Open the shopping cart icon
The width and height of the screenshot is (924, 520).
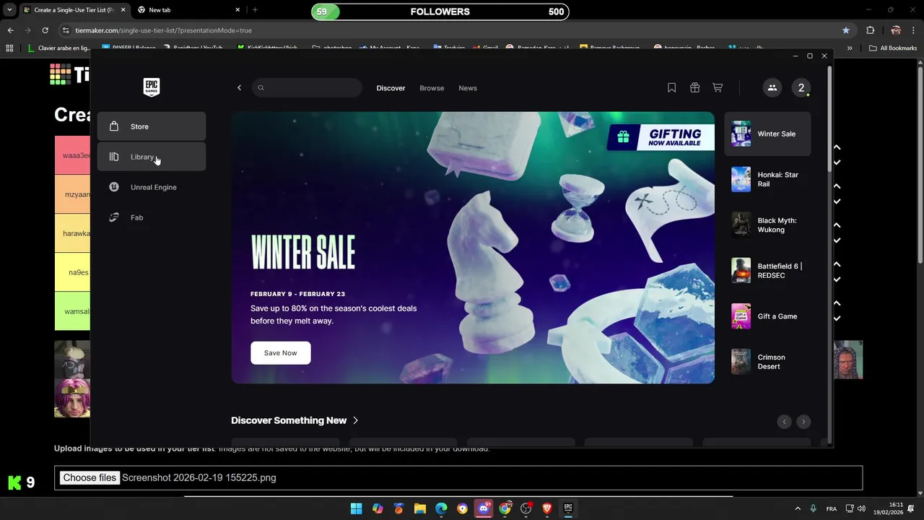718,87
